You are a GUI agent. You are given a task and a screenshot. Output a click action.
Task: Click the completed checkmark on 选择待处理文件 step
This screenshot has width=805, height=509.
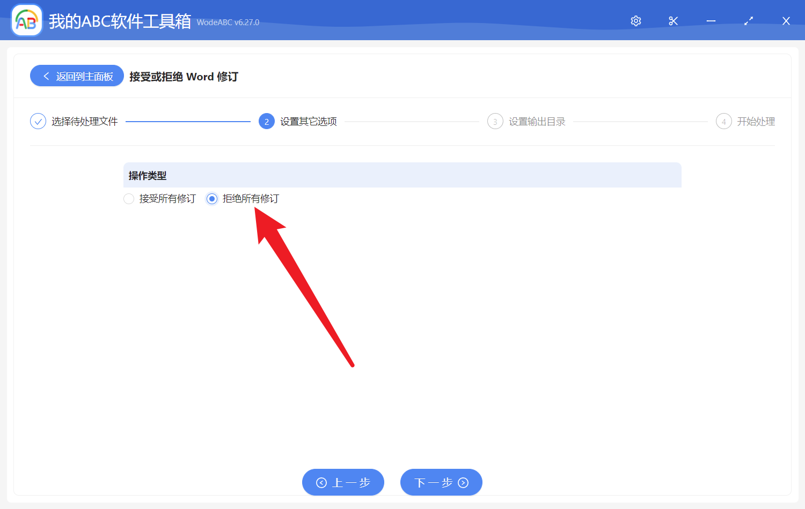(38, 121)
